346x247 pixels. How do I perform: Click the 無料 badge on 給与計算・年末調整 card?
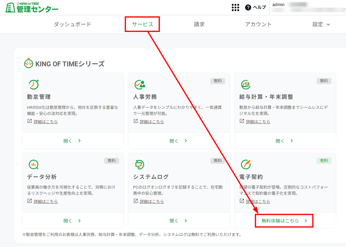tap(324, 81)
